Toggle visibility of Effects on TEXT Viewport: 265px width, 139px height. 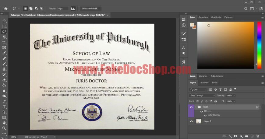click(x=202, y=111)
